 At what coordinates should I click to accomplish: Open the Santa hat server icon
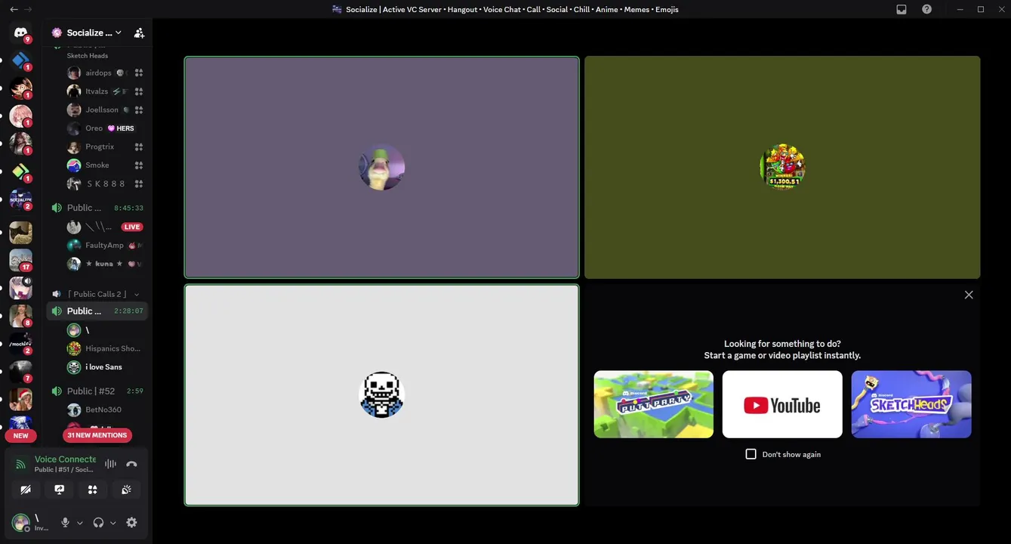[20, 399]
